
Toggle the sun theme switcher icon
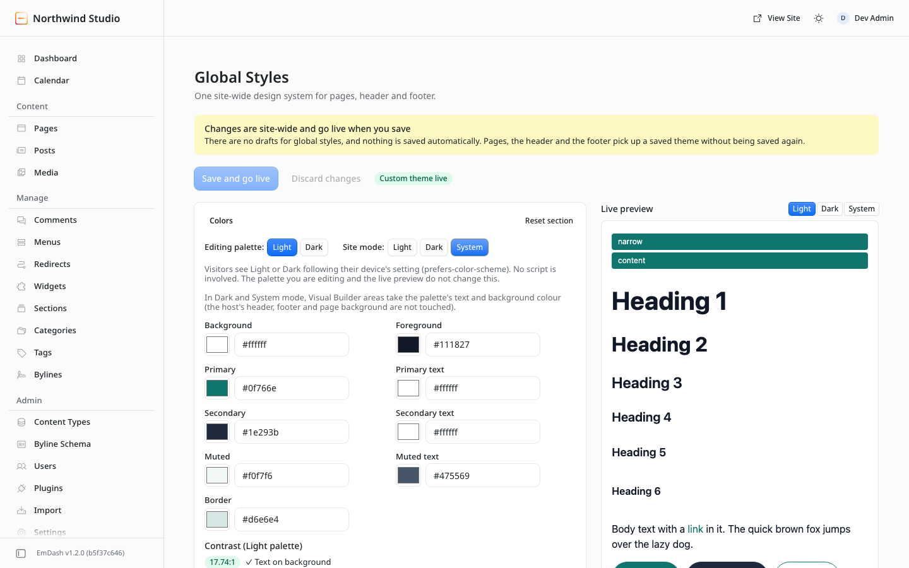tap(819, 18)
